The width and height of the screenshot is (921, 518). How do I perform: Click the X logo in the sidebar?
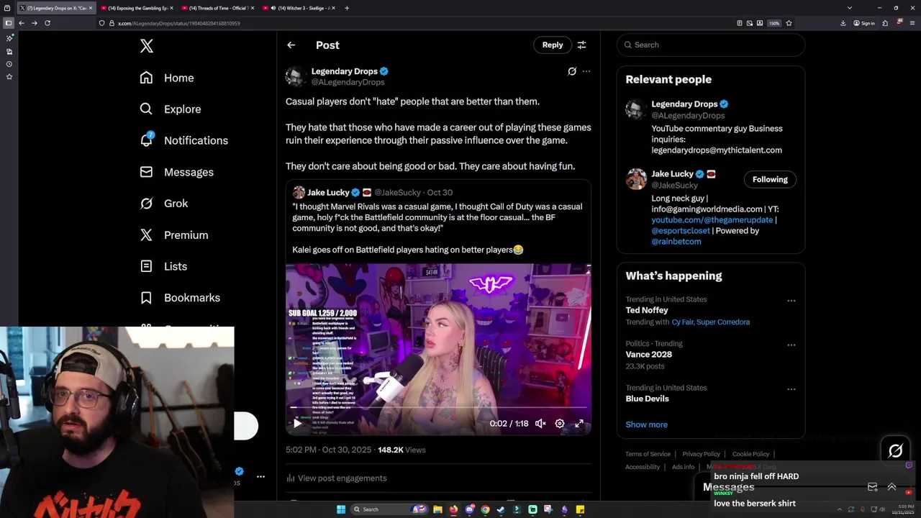tap(147, 46)
